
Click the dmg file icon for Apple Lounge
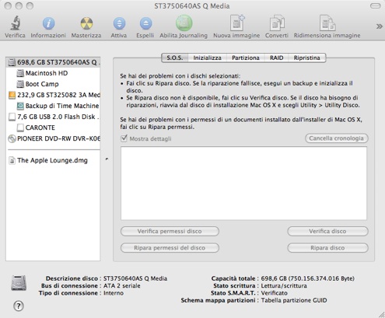click(12, 161)
